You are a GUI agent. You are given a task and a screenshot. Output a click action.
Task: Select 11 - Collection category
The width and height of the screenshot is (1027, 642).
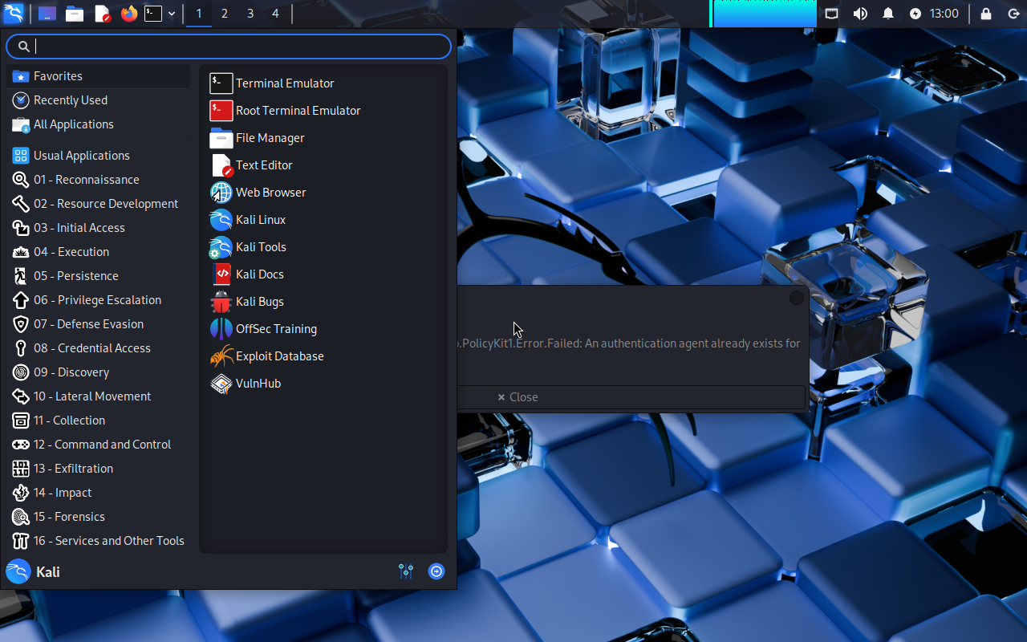tap(98, 421)
